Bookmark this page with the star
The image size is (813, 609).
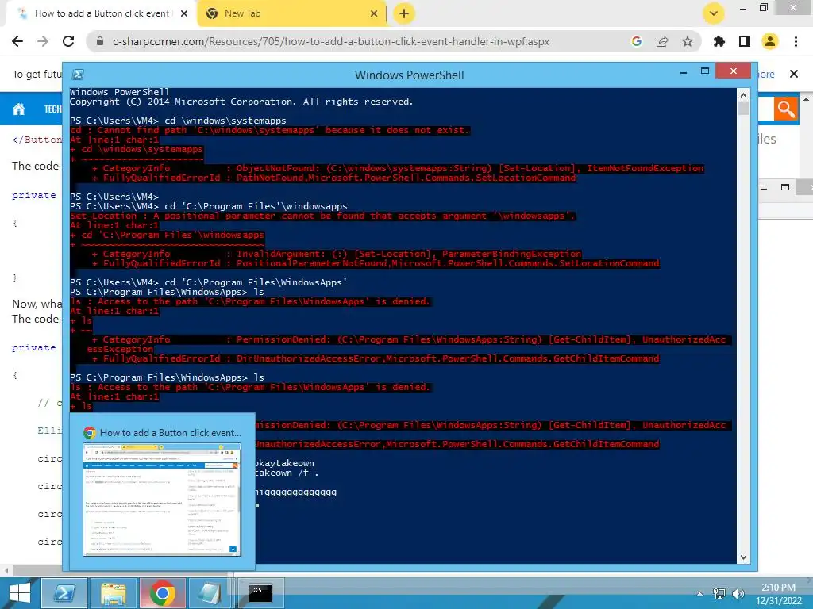coord(688,41)
